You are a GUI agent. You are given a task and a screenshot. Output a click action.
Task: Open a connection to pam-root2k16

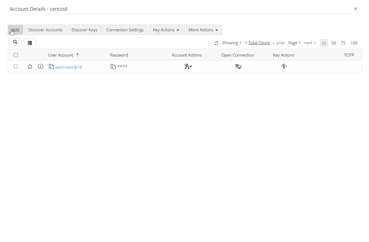pyautogui.click(x=238, y=66)
